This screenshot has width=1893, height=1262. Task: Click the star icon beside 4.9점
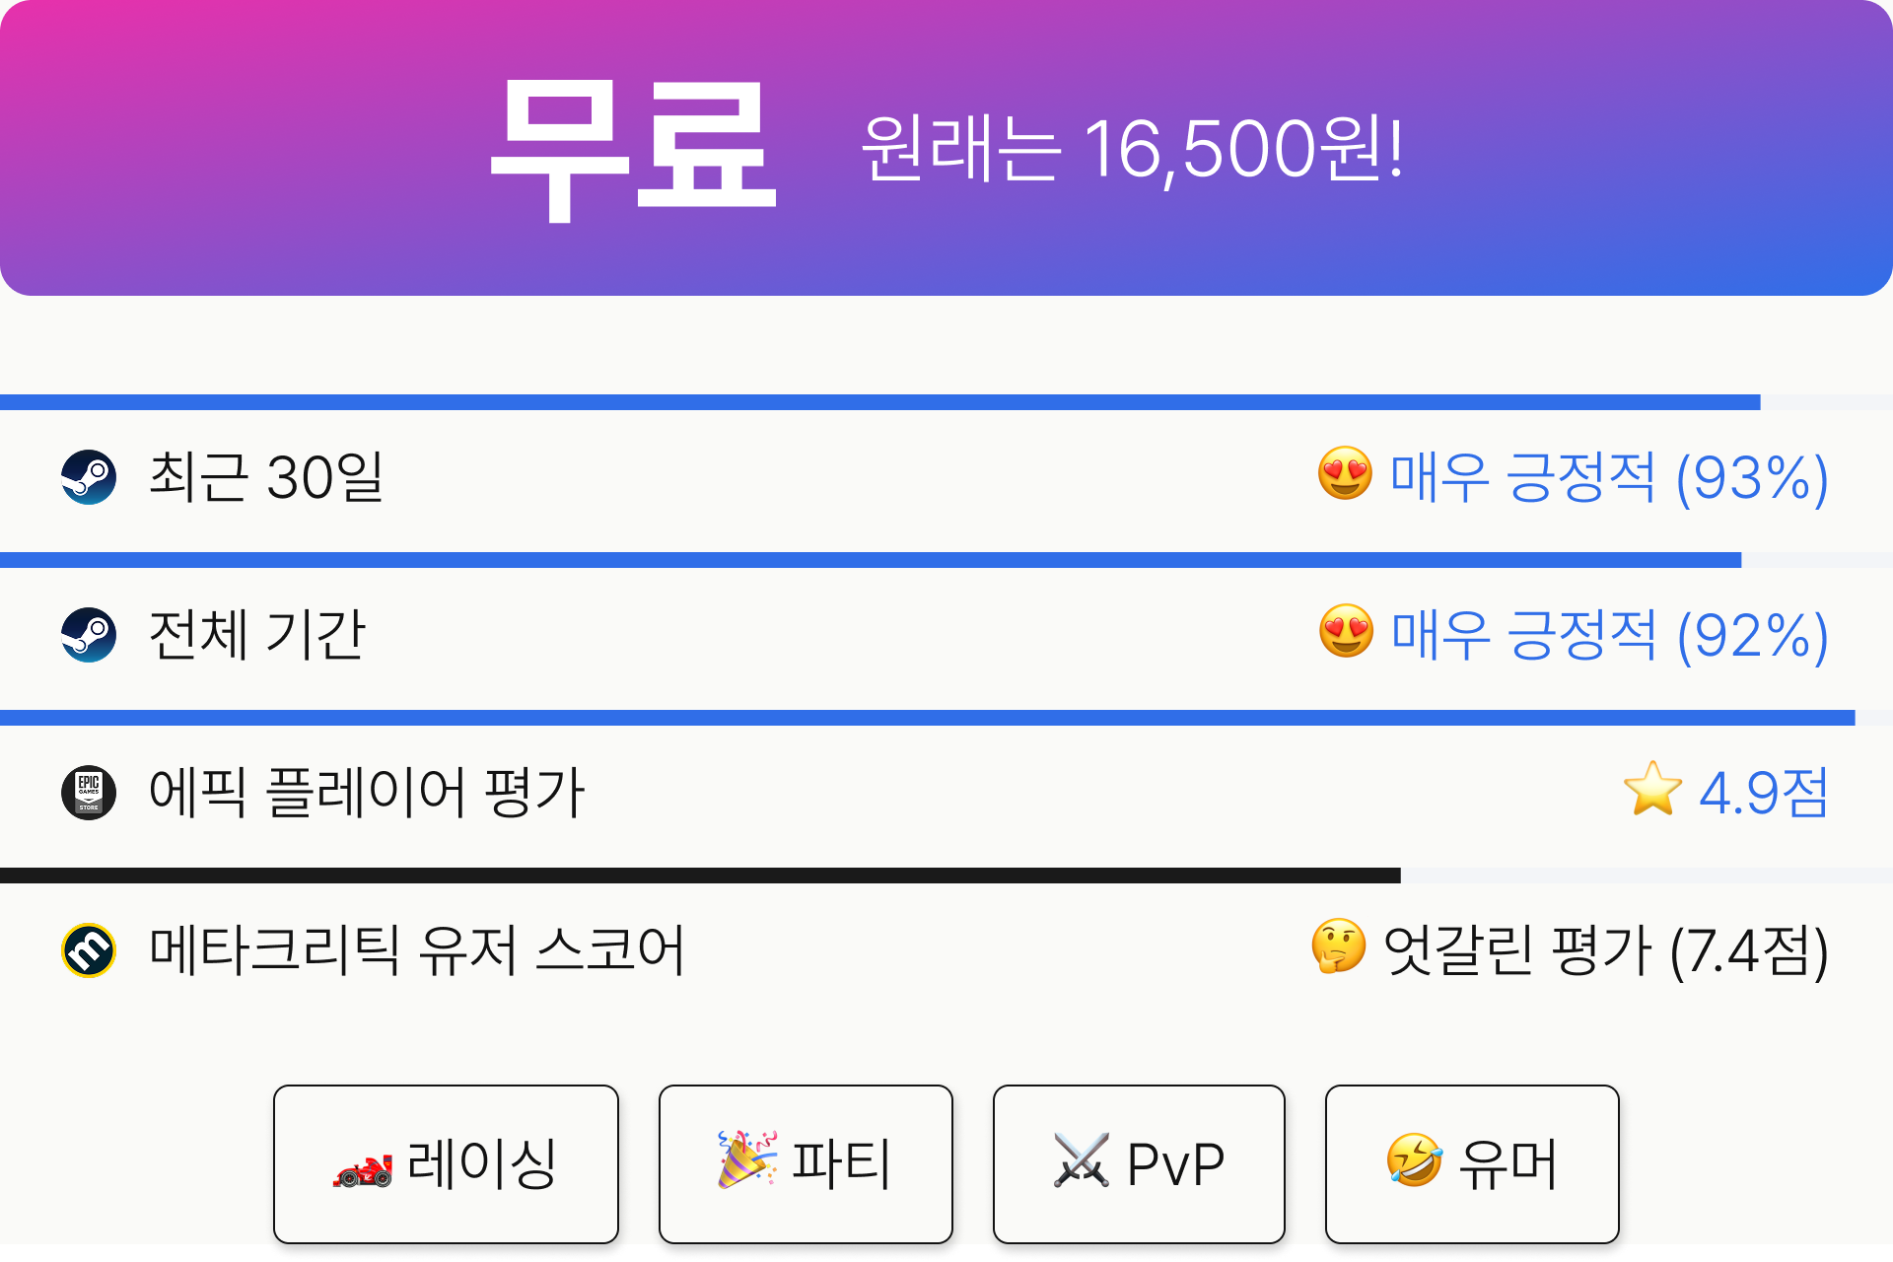point(1652,789)
